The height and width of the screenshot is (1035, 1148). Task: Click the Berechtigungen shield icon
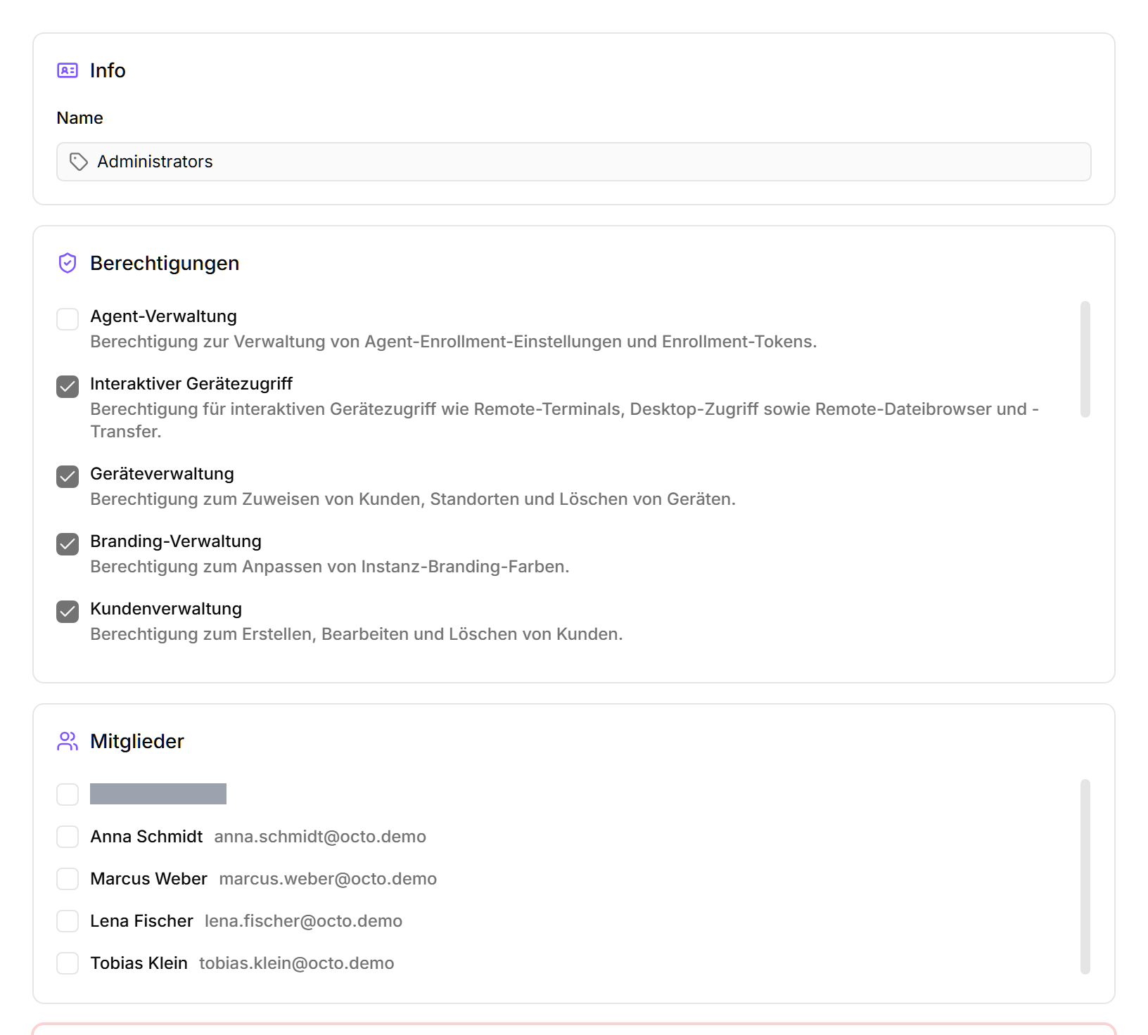tap(68, 263)
